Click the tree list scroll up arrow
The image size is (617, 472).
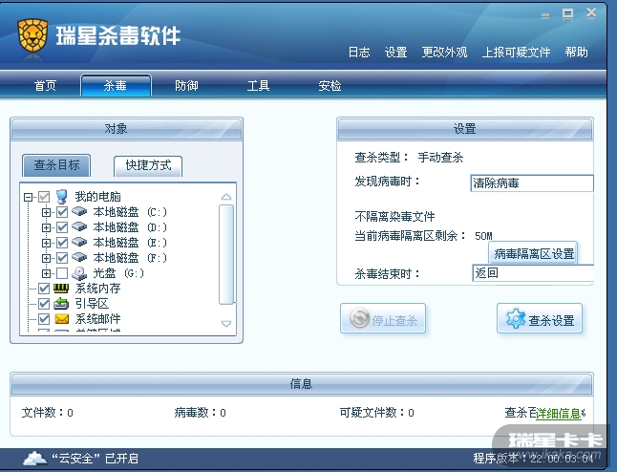226,197
